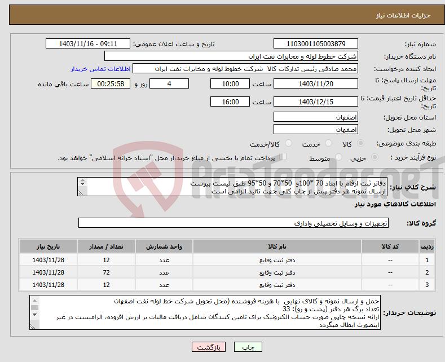This screenshot has height=362, width=445.
Task: Click the price validity date 1403/12/15
Action: 316,102
